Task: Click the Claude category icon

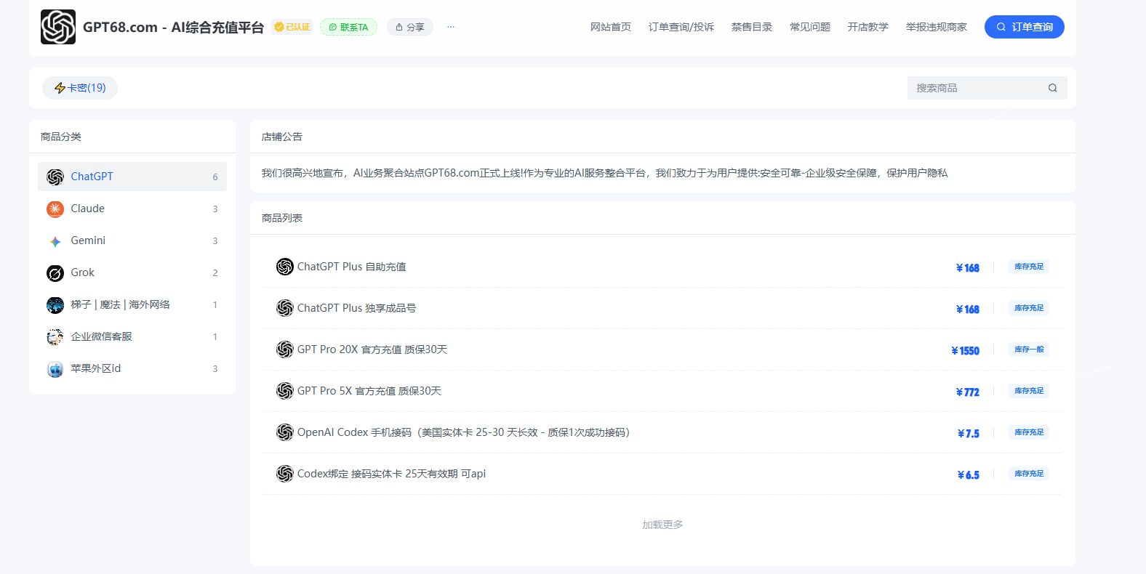Action: click(55, 209)
